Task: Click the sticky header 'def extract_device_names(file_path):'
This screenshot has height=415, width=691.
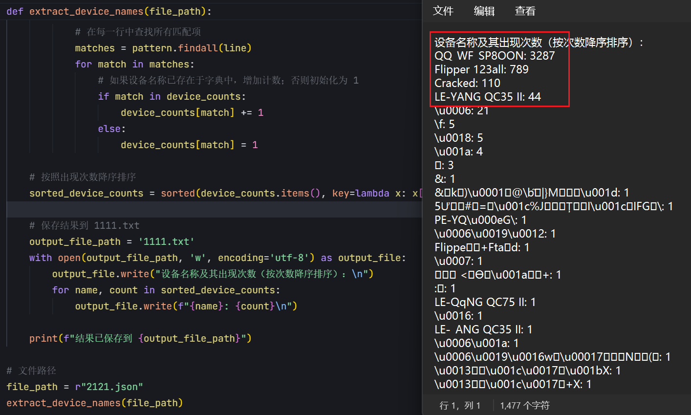Action: 109,11
